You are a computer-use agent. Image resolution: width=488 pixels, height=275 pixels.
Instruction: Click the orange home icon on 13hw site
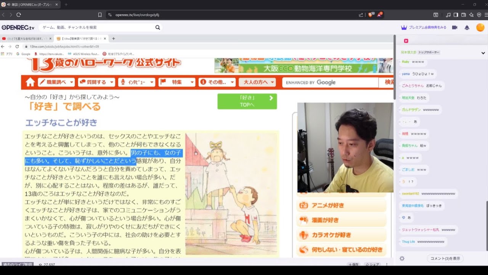click(x=30, y=82)
